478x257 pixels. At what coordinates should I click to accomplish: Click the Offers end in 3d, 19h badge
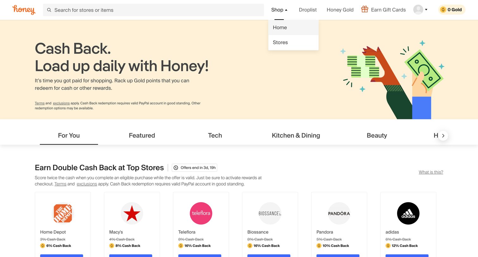pyautogui.click(x=194, y=168)
